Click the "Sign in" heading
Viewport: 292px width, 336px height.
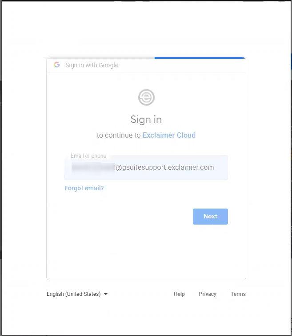pyautogui.click(x=146, y=119)
